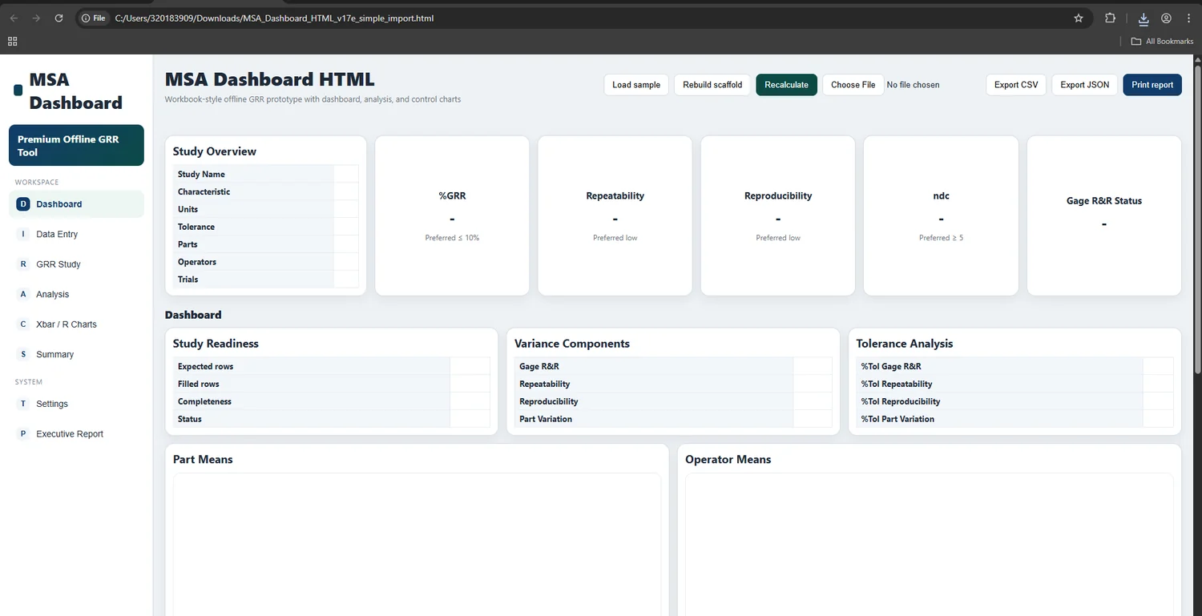Open the browser profile icon
1202x616 pixels.
(1166, 18)
